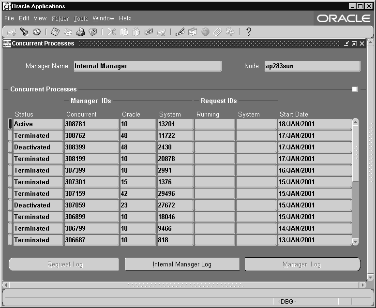376x308 pixels.
Task: Click System ID 13204 cell
Action: tap(175, 124)
